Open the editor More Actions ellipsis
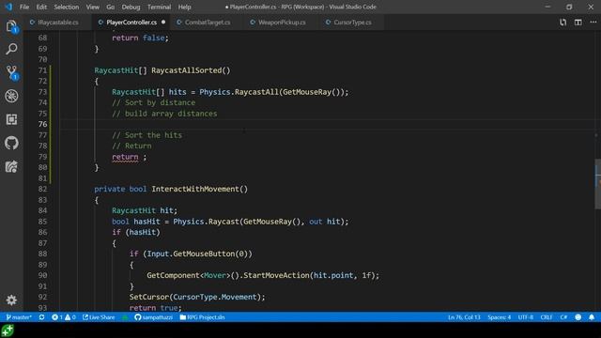601x338 pixels. pyautogui.click(x=593, y=23)
